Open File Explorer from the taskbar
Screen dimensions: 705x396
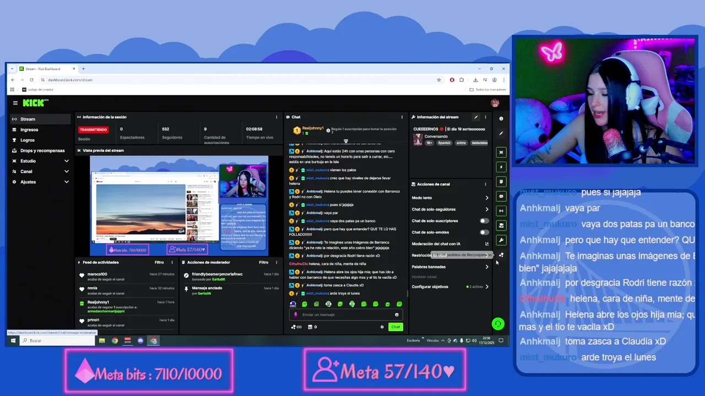[102, 340]
